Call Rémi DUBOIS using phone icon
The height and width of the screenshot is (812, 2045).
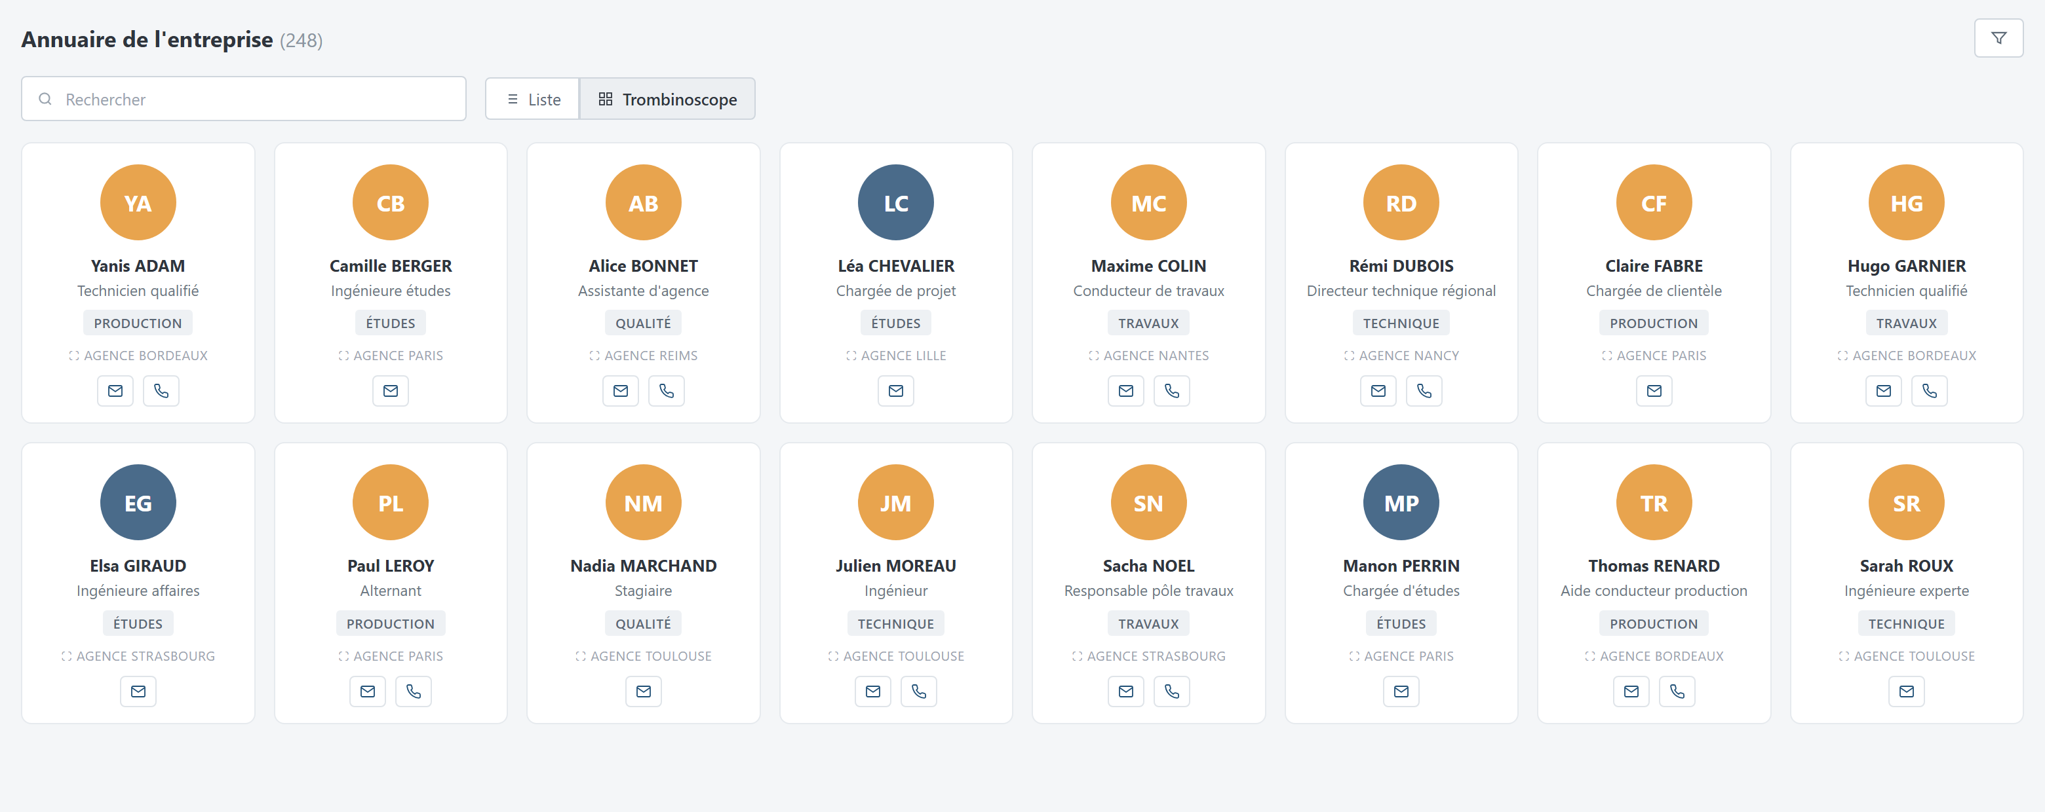point(1424,391)
